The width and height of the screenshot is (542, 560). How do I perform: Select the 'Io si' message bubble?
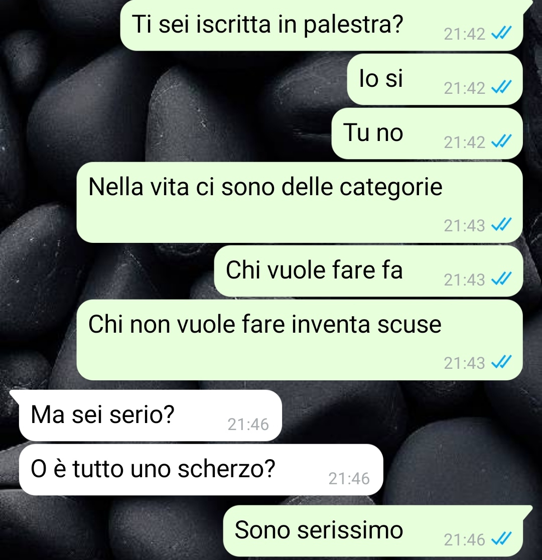tap(435, 79)
